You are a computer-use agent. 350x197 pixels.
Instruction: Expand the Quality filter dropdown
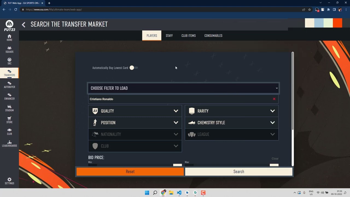[135, 111]
